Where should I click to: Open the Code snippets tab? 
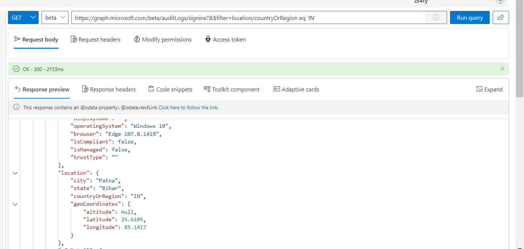(x=170, y=89)
